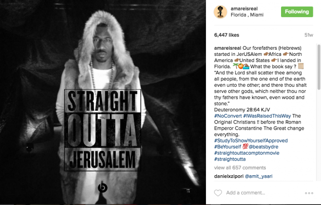Open amareisreal username in header
The image size is (321, 205).
(x=244, y=9)
